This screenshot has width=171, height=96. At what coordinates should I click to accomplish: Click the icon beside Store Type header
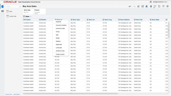click(72, 20)
